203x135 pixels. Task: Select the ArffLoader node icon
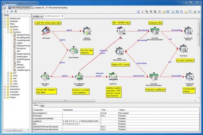coord(46,31)
